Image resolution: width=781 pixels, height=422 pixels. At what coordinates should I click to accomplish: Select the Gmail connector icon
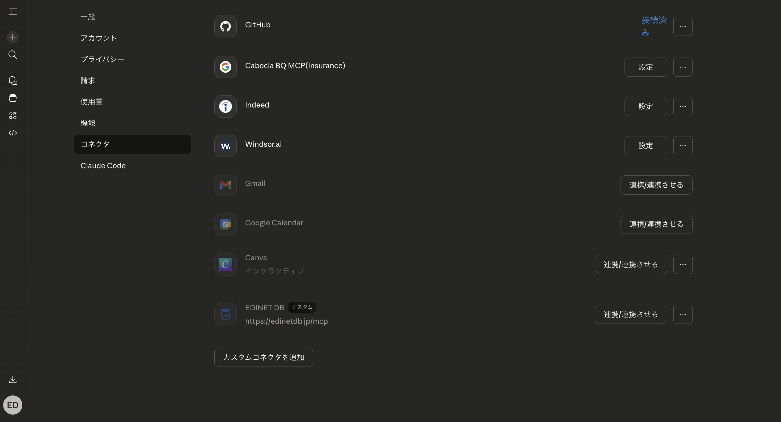pyautogui.click(x=225, y=185)
